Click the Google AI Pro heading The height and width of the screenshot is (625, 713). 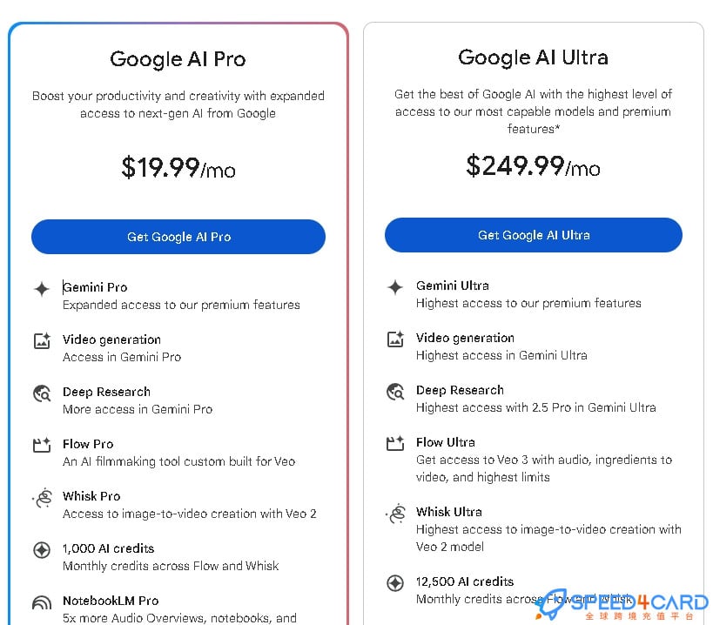tap(178, 59)
